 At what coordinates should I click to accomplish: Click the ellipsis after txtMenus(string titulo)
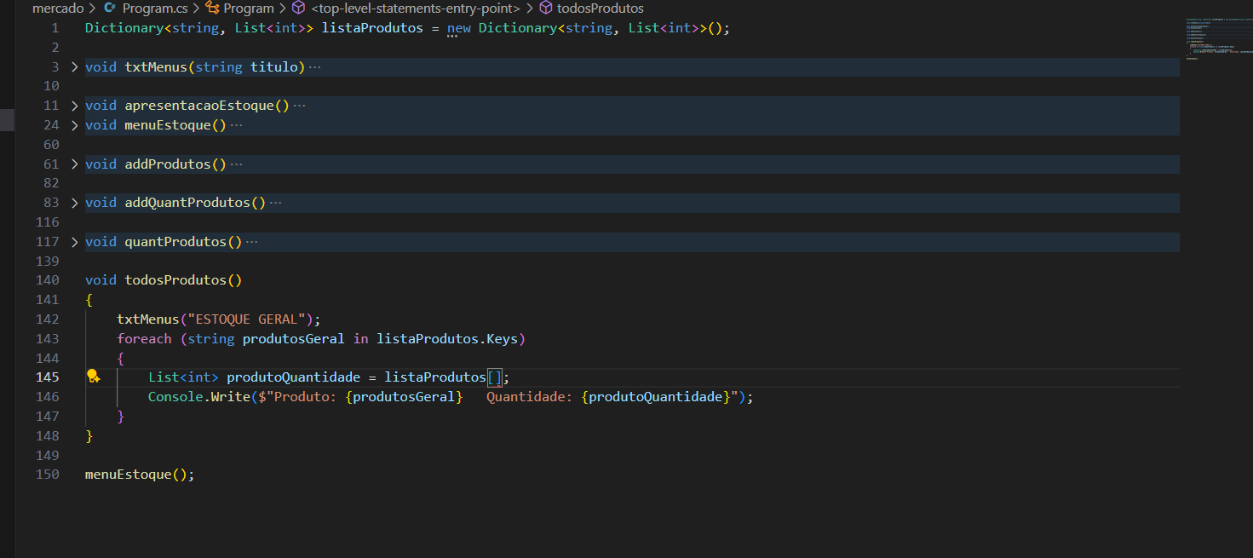coord(314,67)
